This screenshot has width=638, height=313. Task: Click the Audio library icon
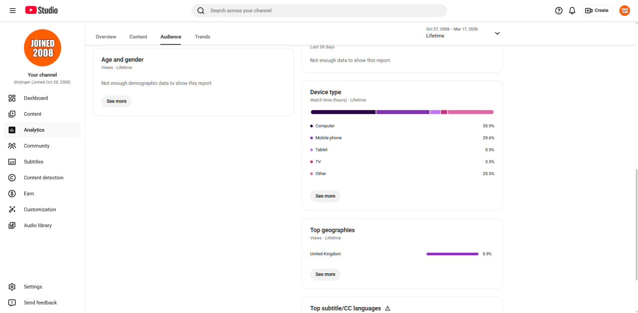pos(12,225)
